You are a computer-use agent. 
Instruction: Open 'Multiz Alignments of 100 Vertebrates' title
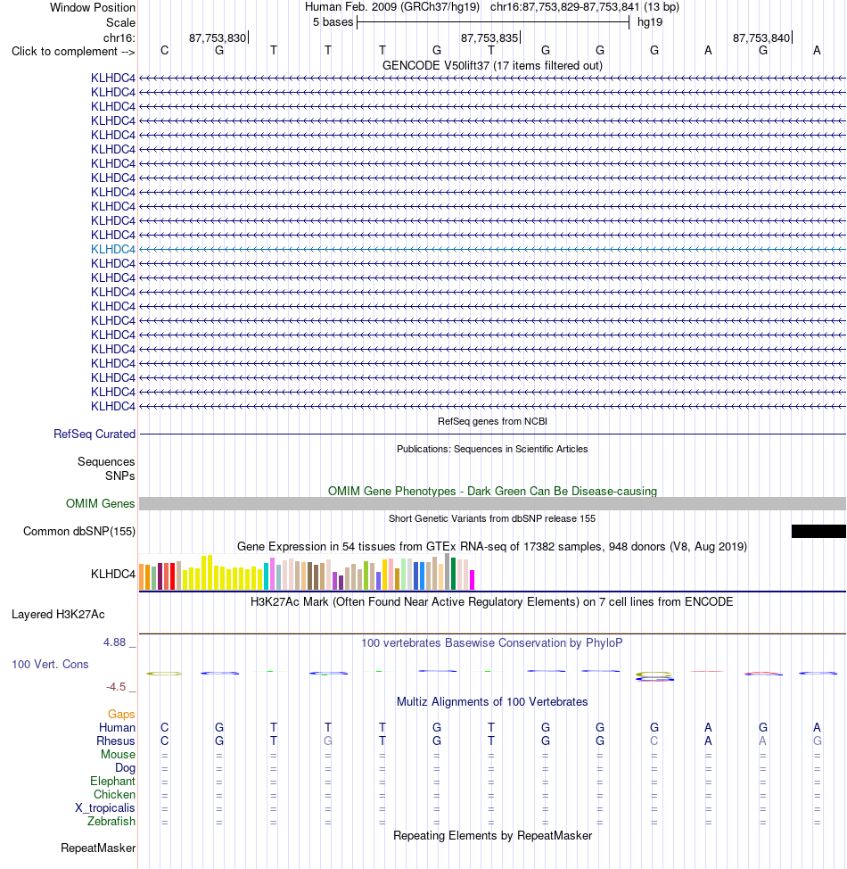(492, 701)
